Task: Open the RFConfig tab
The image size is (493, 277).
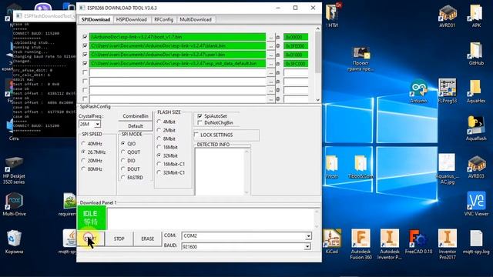Action: coord(163,19)
